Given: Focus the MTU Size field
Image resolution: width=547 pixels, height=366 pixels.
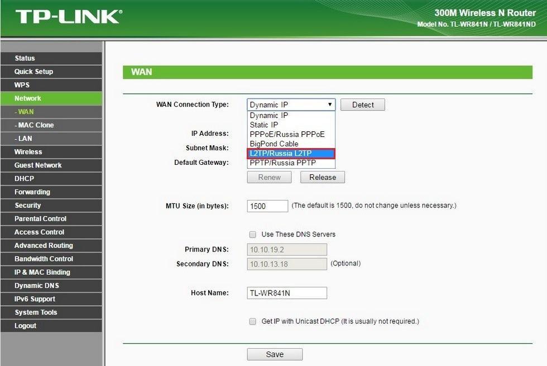Looking at the screenshot, I should 267,206.
